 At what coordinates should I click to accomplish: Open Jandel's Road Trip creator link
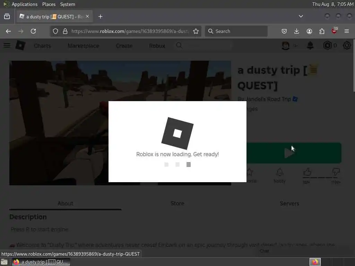pyautogui.click(x=268, y=99)
